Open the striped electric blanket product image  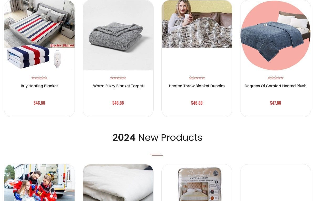[39, 35]
